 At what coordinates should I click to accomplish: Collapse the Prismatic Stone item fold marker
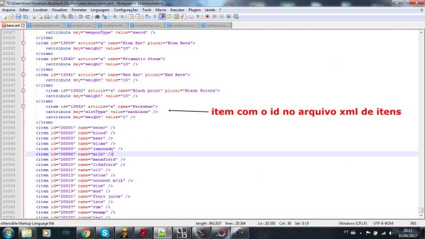click(24, 59)
